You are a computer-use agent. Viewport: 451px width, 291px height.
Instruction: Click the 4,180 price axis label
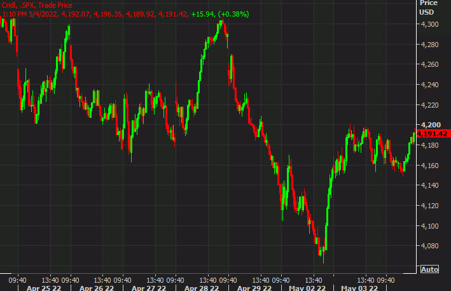[x=430, y=145]
